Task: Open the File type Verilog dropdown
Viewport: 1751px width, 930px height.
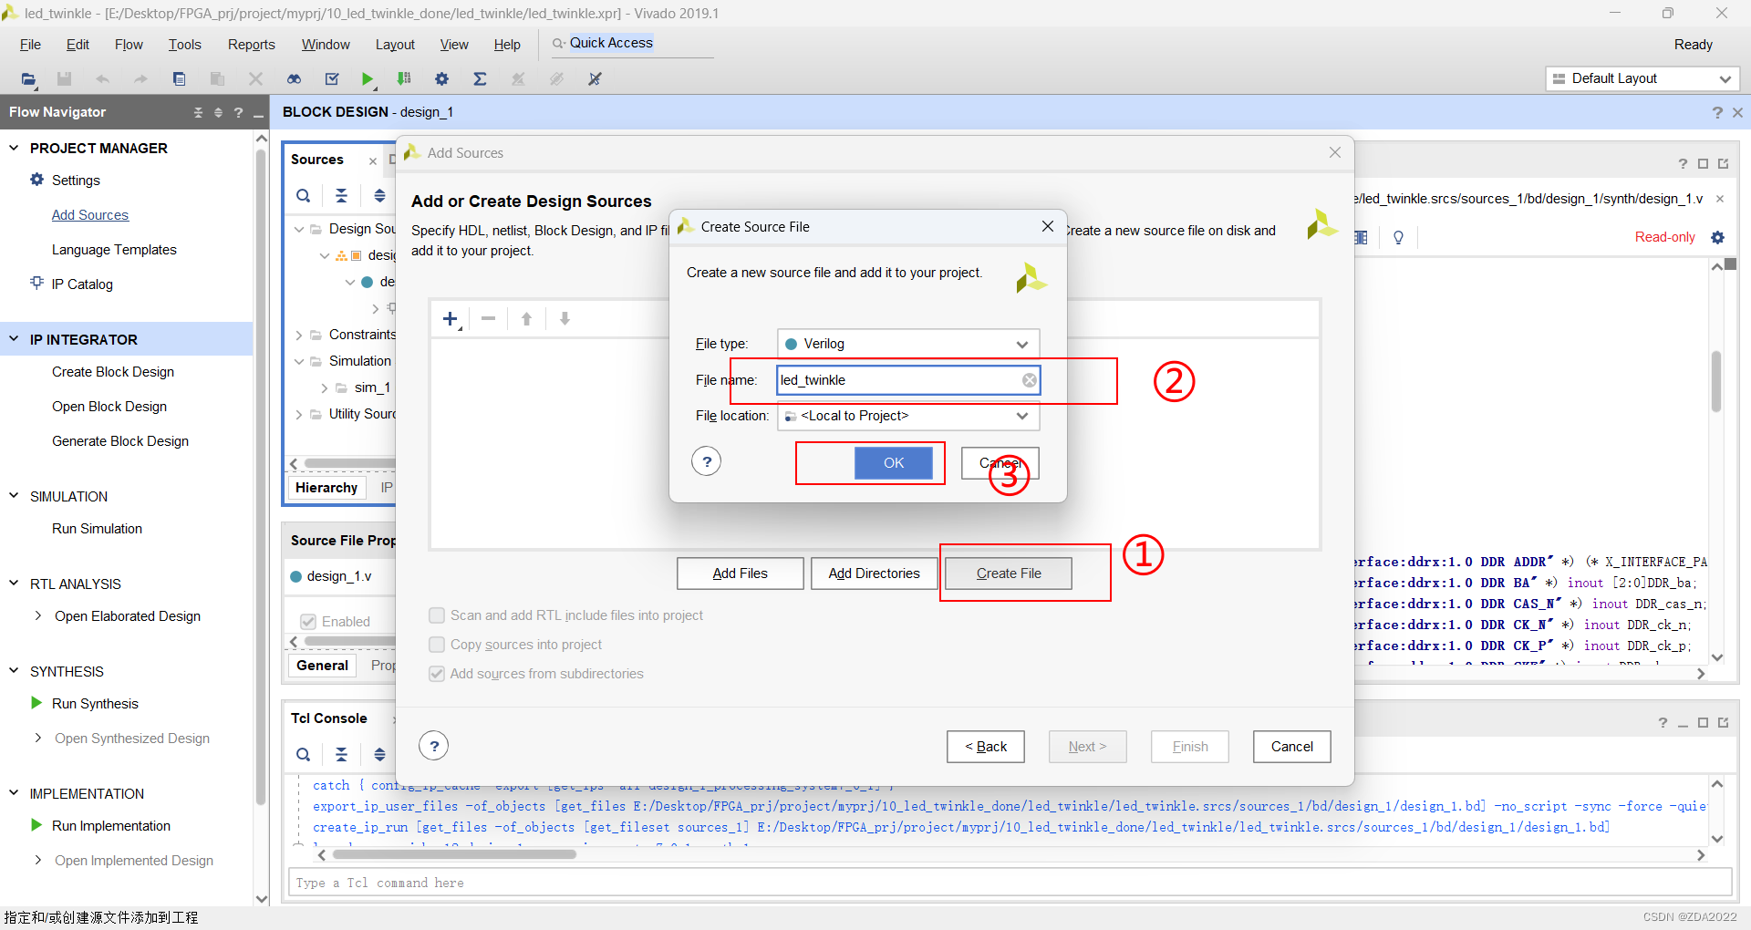Action: [x=908, y=344]
